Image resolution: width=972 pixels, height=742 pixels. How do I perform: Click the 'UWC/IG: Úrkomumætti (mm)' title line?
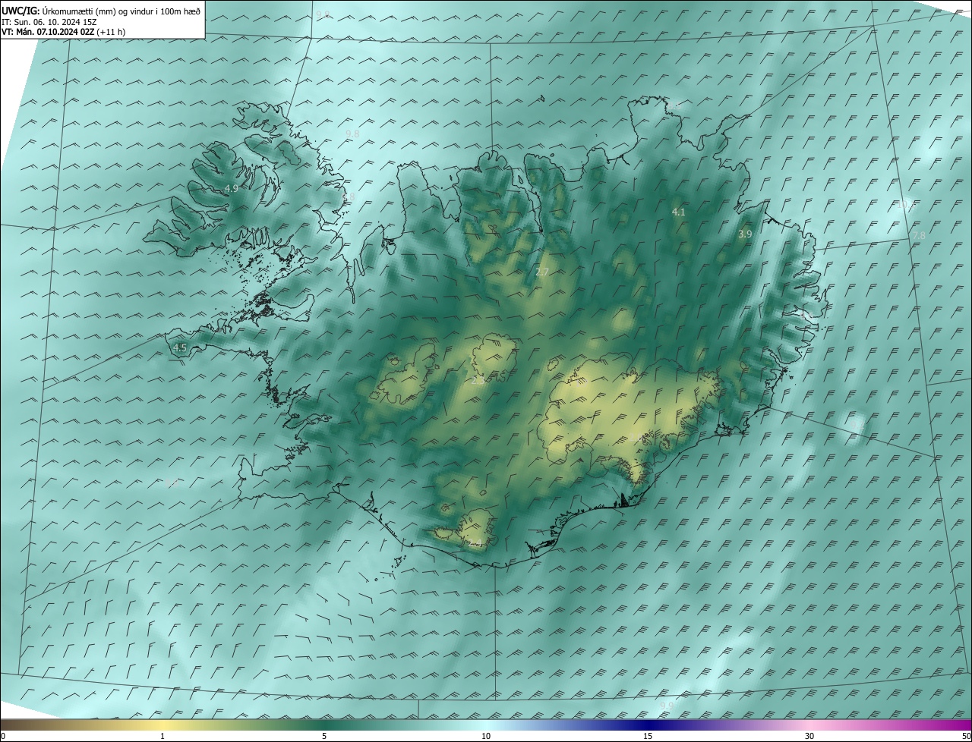click(x=102, y=11)
